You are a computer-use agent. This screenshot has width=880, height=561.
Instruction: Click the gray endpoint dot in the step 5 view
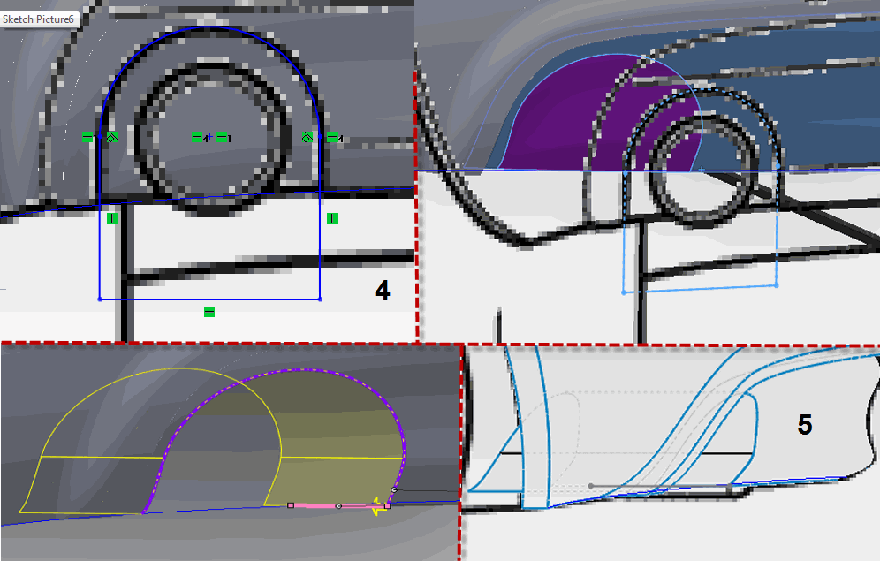pos(591,485)
